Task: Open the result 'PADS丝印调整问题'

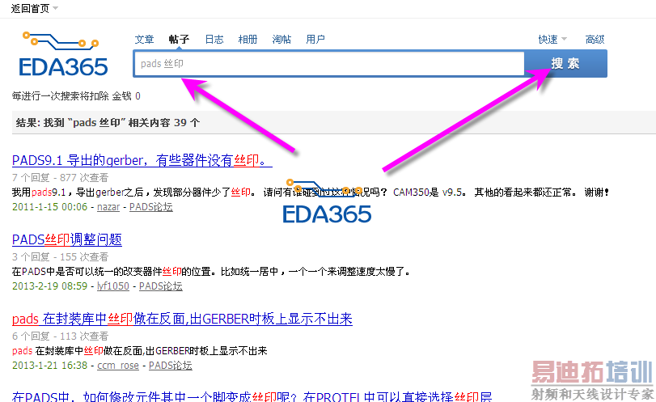Action: (67, 239)
